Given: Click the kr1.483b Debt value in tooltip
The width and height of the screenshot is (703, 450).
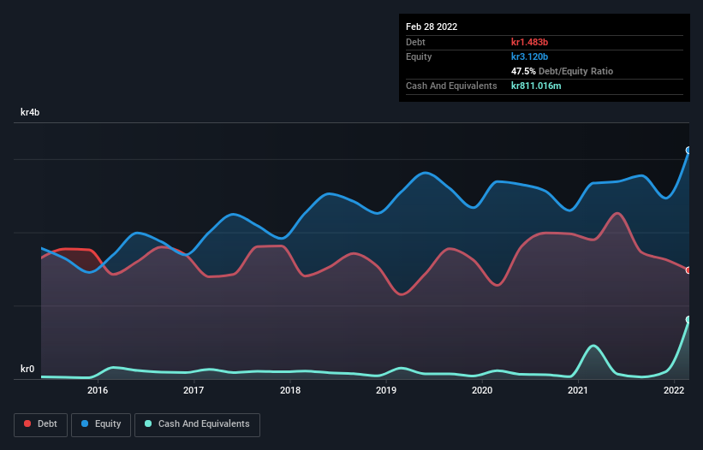Looking at the screenshot, I should [x=532, y=42].
